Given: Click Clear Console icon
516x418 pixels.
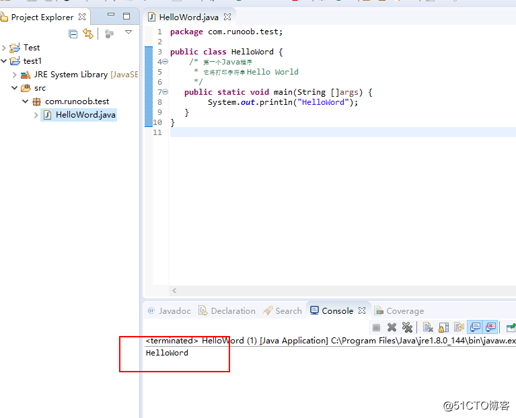Looking at the screenshot, I should tap(428, 327).
